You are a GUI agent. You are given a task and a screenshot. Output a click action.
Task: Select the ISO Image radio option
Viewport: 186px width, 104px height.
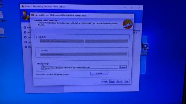pyautogui.click(x=38, y=64)
